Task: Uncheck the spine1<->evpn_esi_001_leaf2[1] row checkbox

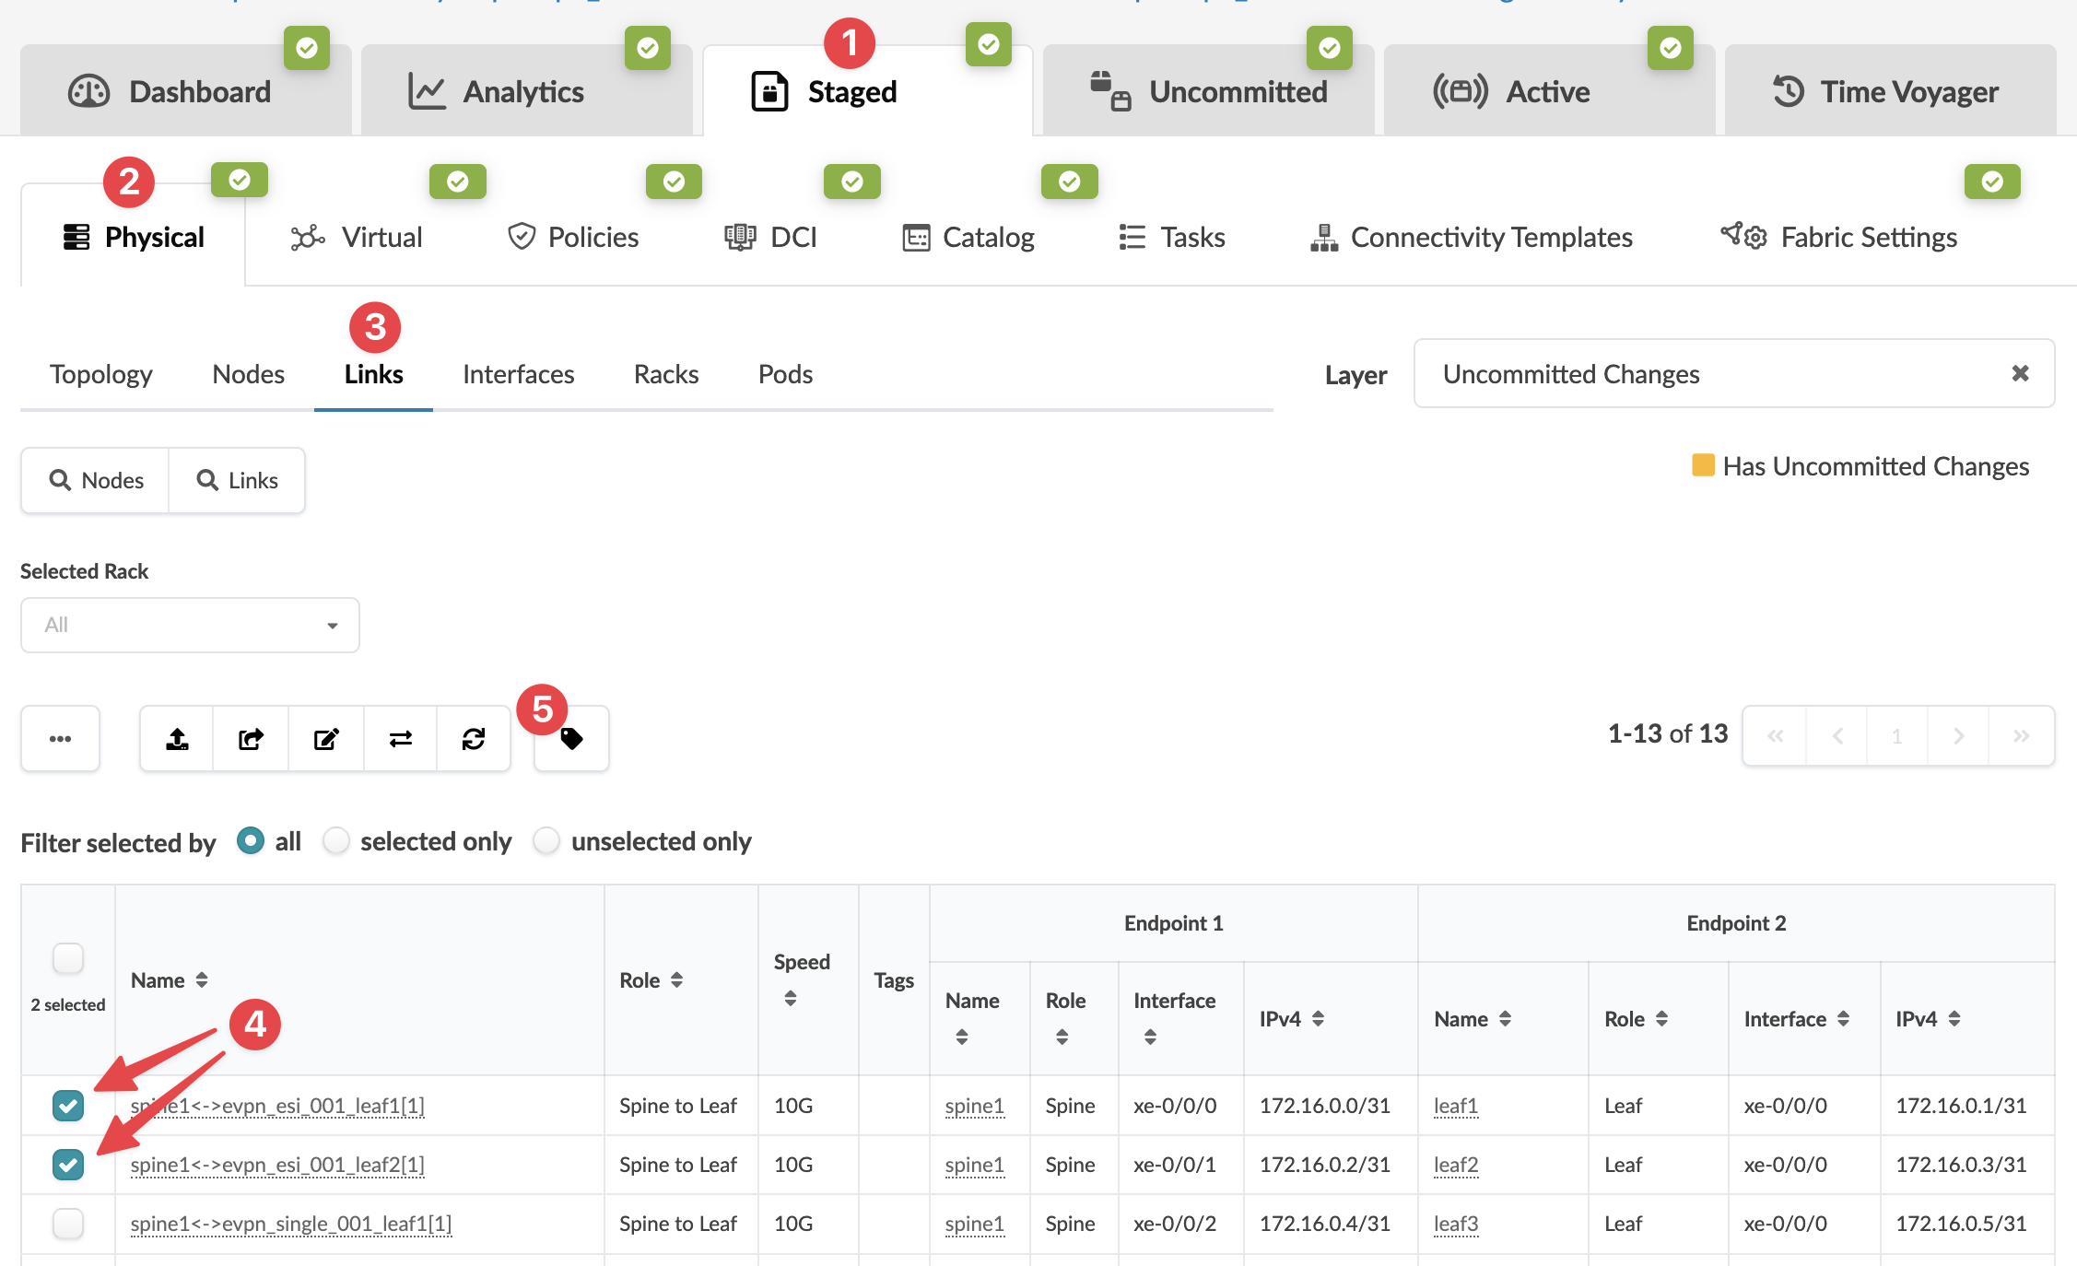Action: (68, 1165)
